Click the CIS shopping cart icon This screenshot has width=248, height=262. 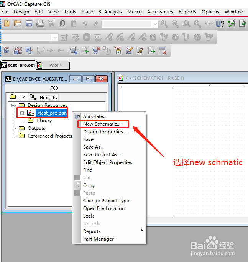point(96,51)
